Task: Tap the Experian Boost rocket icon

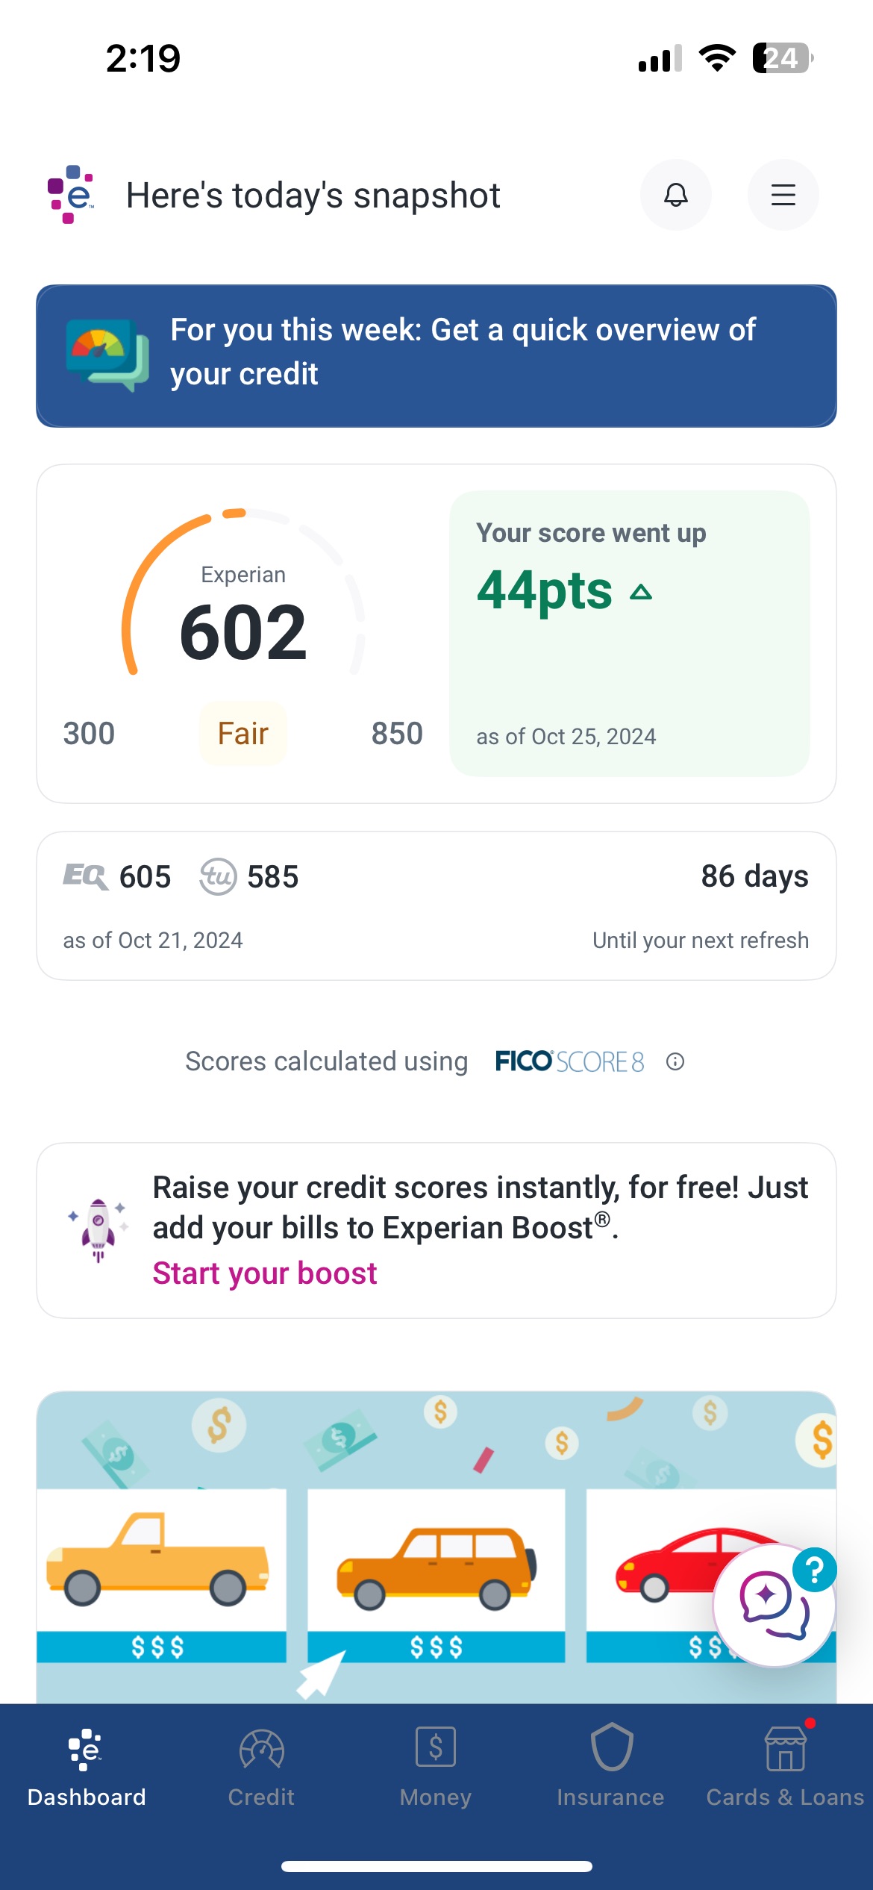Action: [x=98, y=1229]
